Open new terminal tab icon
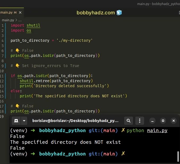This screenshot has width=180, height=164. point(16,121)
